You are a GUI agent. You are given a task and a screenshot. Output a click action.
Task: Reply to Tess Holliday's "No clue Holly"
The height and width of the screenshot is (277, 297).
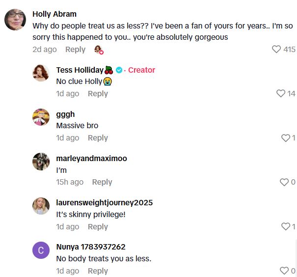[x=98, y=93]
